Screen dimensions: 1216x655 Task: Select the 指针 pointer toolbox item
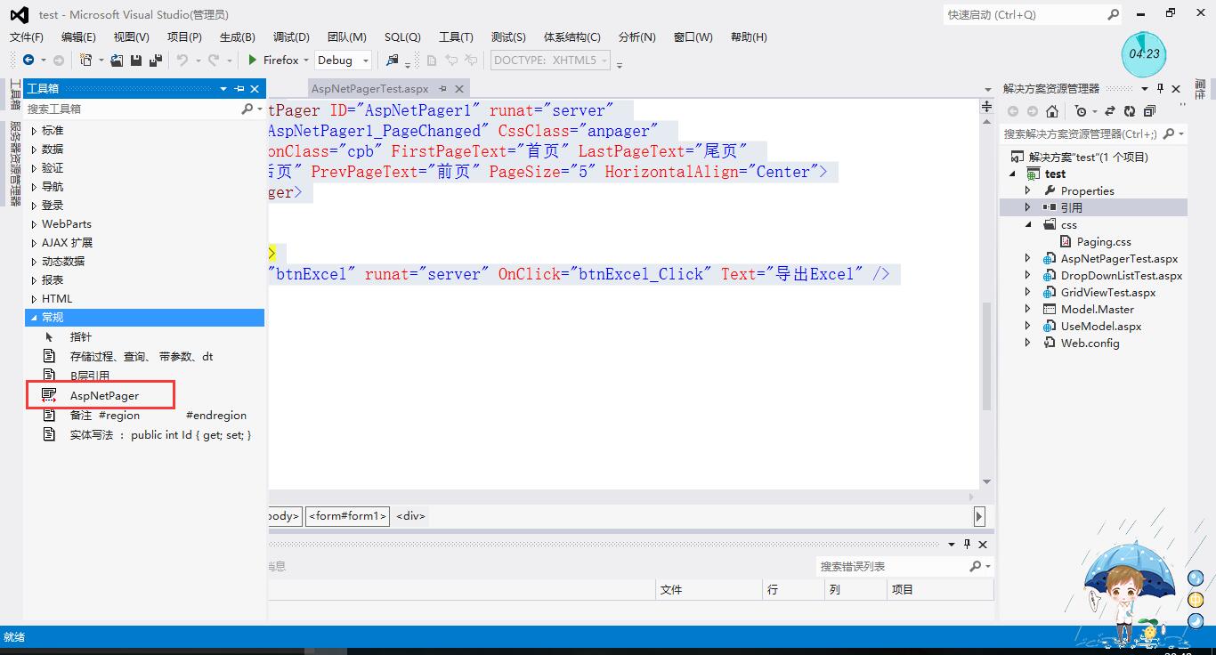pyautogui.click(x=80, y=337)
